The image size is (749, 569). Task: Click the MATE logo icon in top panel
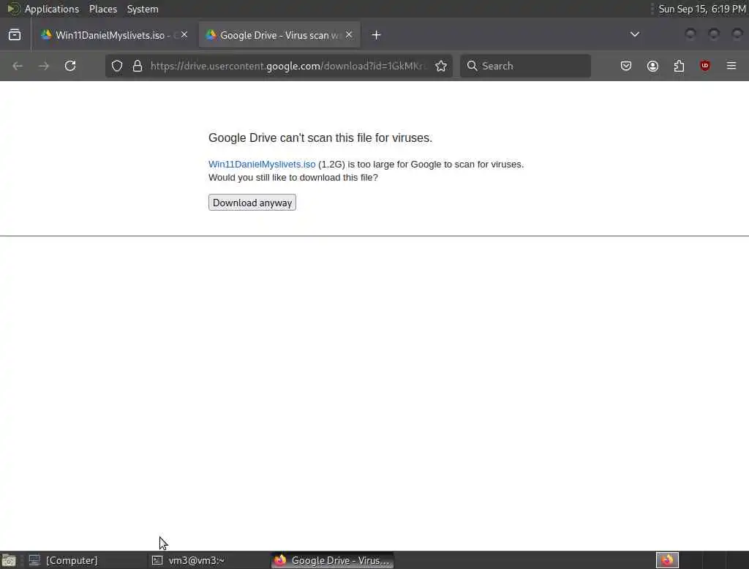point(13,9)
